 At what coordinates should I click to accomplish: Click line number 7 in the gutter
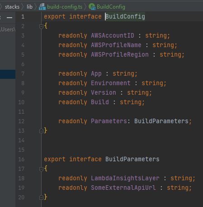[23, 74]
